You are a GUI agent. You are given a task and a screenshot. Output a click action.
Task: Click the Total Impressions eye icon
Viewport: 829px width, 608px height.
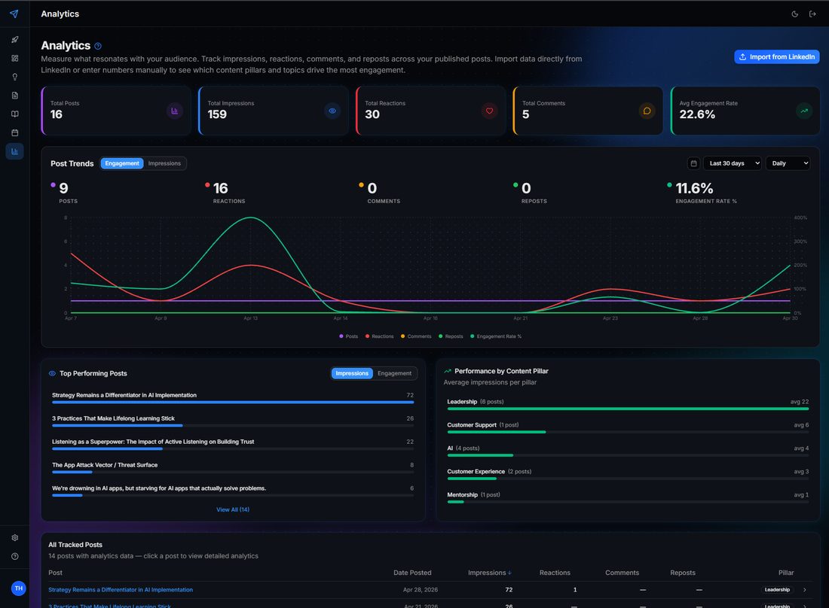click(332, 111)
